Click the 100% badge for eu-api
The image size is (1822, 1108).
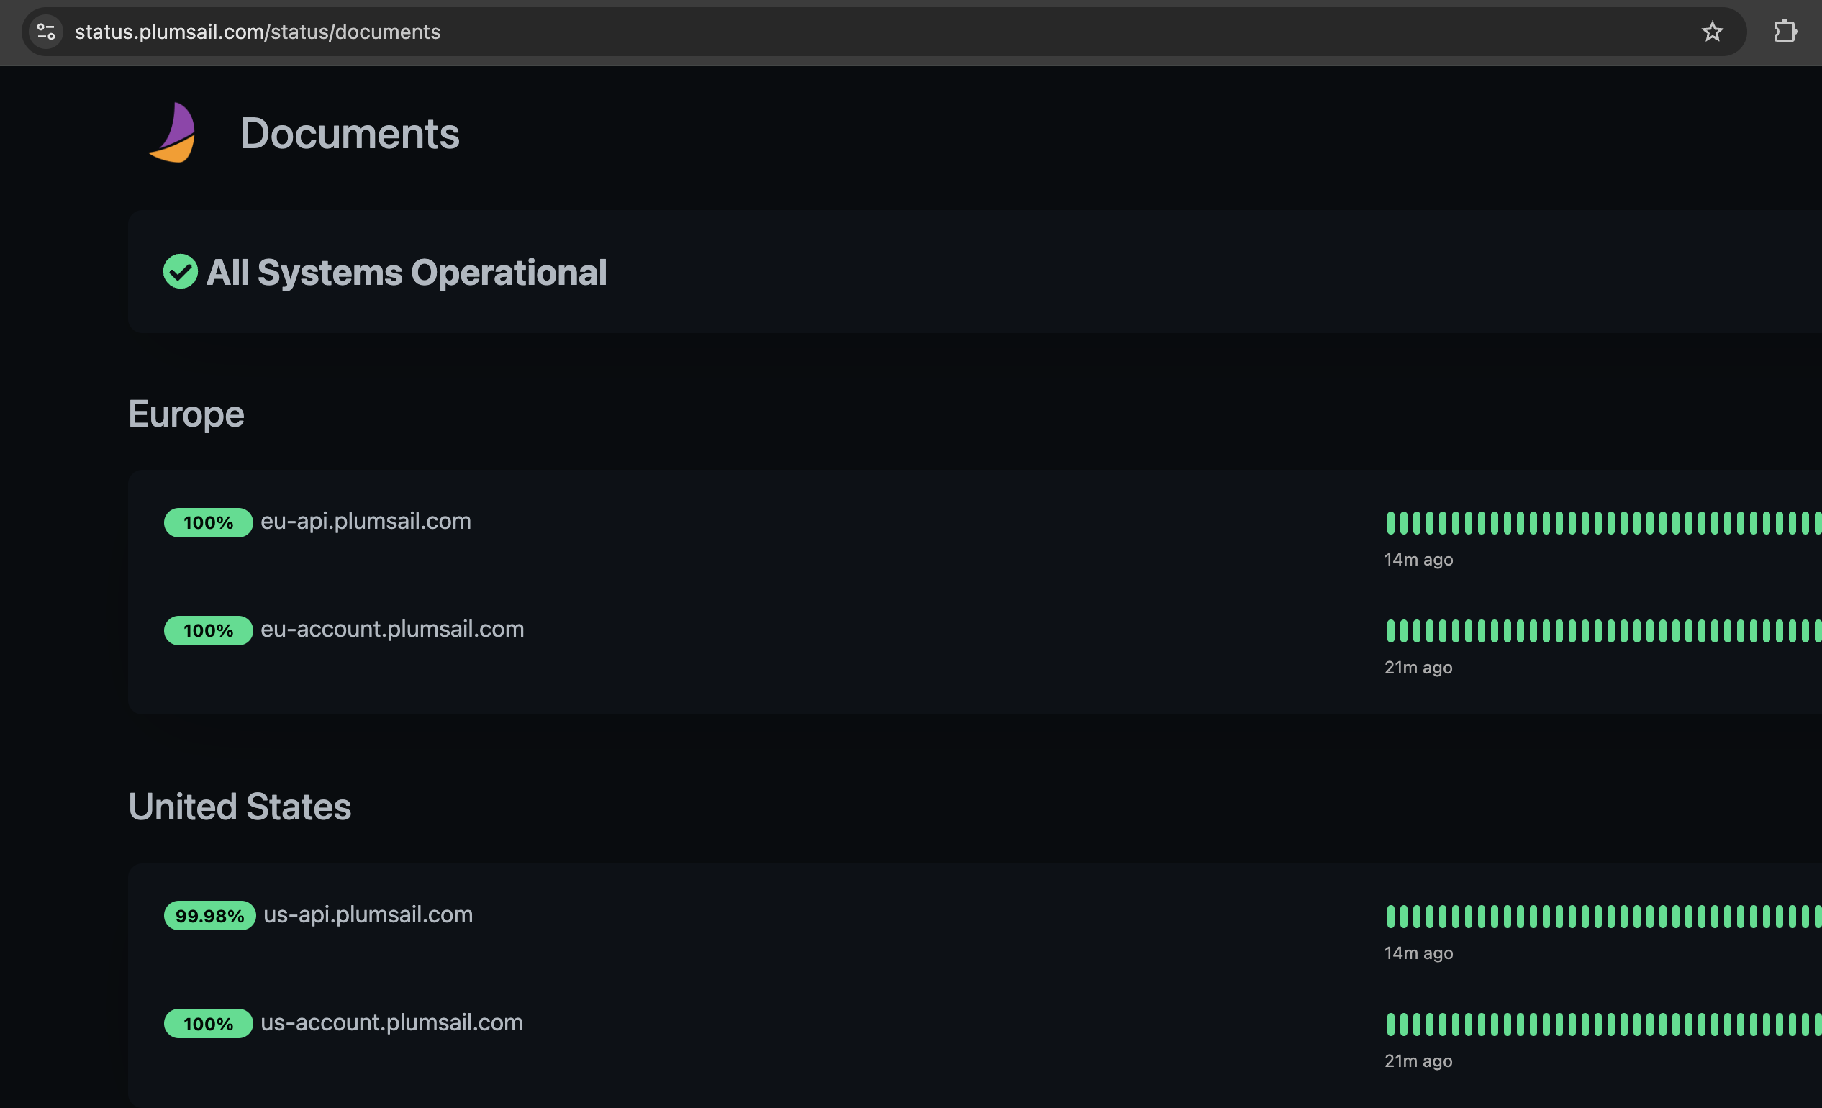coord(208,522)
